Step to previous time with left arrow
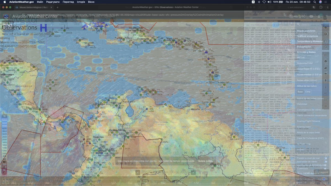The width and height of the screenshot is (331, 186). (x=137, y=172)
